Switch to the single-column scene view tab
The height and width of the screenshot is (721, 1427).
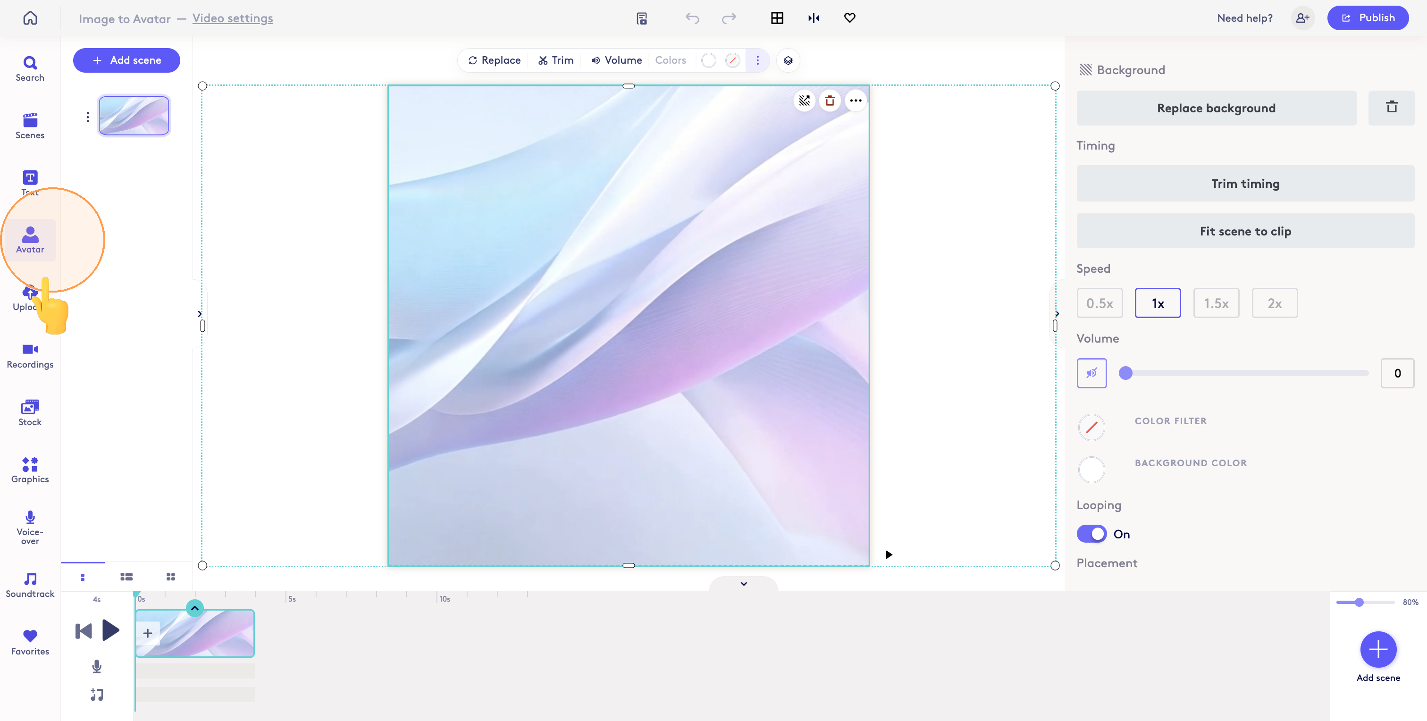click(83, 577)
